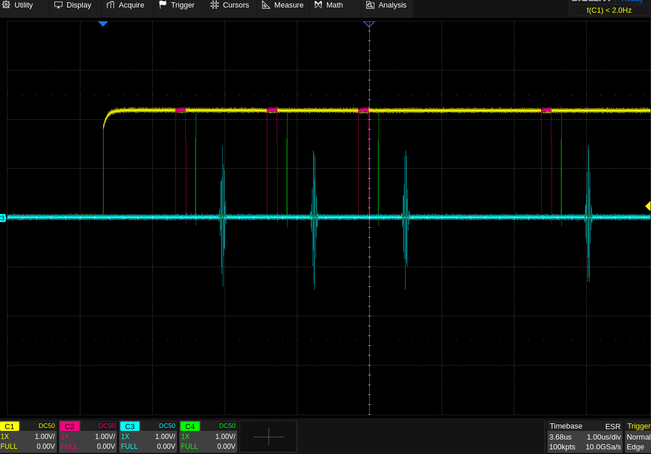Click the Acquire menu icon
651x454 pixels.
pos(111,5)
